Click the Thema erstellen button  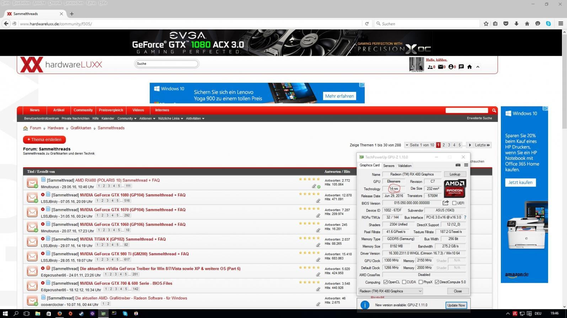[x=44, y=140]
